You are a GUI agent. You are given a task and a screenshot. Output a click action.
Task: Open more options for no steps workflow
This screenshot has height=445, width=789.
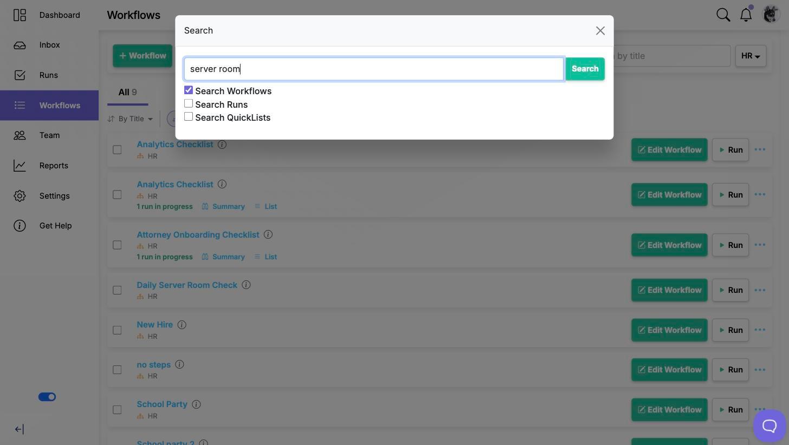pyautogui.click(x=760, y=370)
